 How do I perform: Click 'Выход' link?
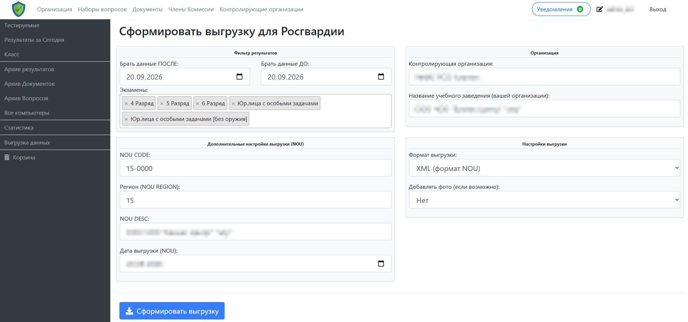[x=658, y=9]
